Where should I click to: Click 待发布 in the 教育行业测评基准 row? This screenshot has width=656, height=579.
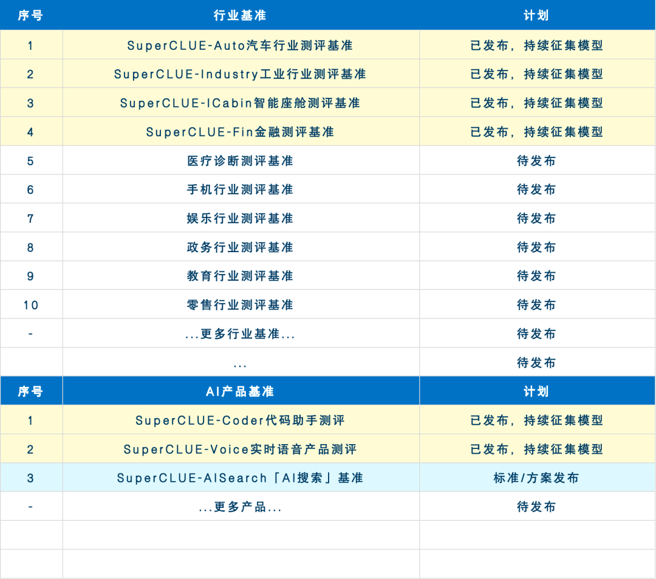point(536,276)
